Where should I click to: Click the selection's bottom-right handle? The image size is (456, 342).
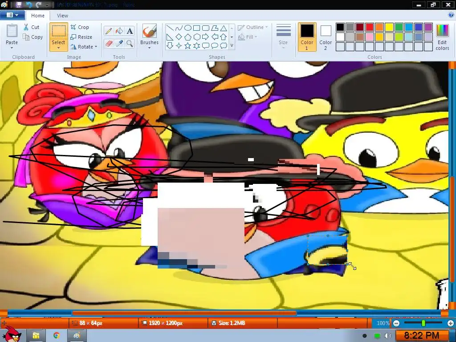coord(347,264)
